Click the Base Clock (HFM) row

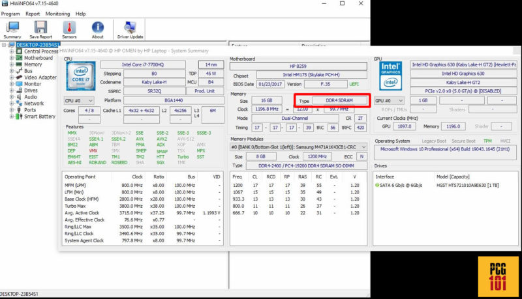click(142, 199)
